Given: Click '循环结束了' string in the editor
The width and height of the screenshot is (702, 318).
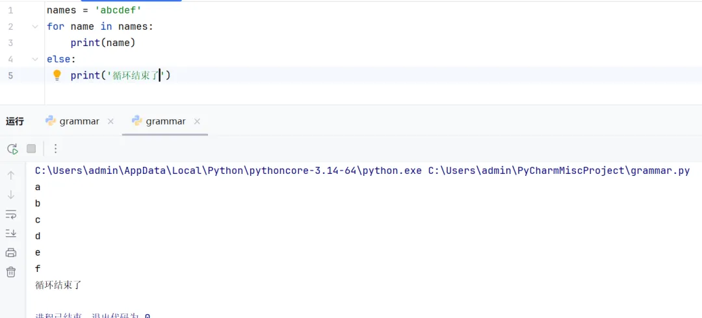Looking at the screenshot, I should point(136,75).
